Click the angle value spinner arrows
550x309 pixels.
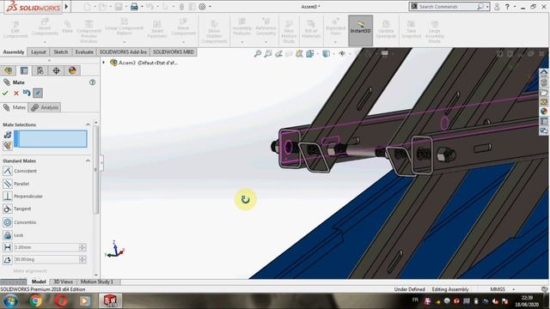82,259
